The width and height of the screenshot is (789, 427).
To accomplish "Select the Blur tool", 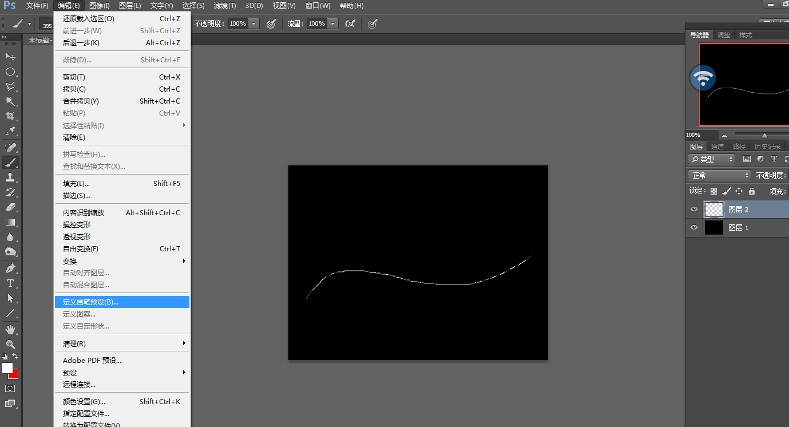I will coord(10,237).
